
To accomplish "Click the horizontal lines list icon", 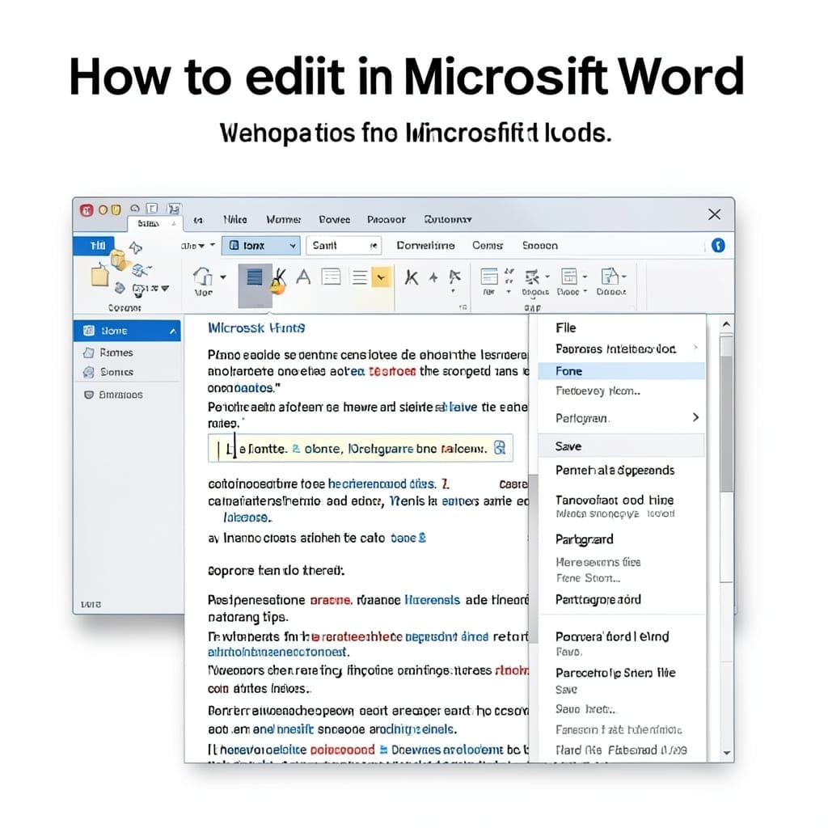I will 360,277.
